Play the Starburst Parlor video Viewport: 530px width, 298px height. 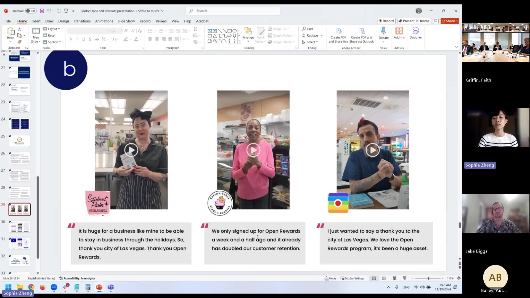[131, 150]
